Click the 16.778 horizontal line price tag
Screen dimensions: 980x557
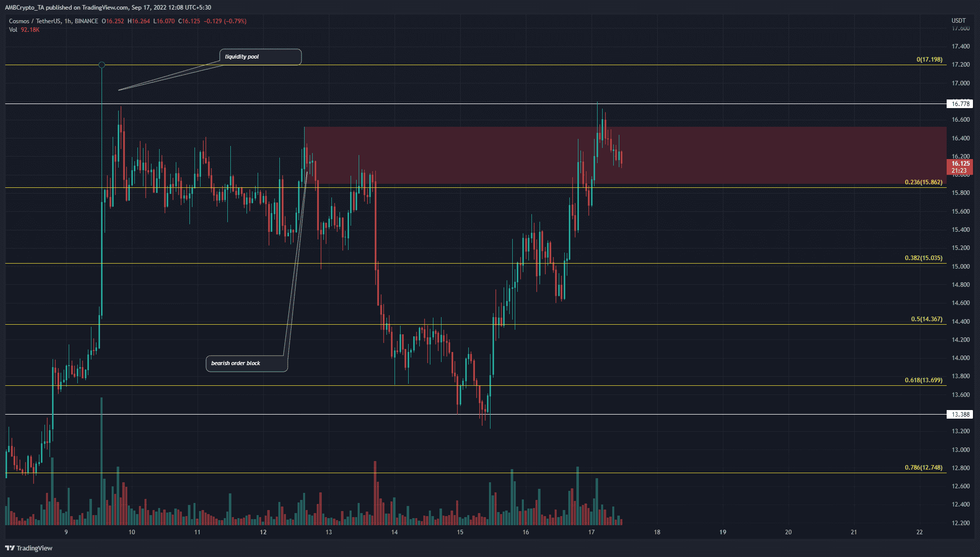click(x=960, y=104)
